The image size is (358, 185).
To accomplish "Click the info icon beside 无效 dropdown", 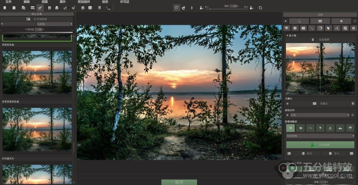I will [x=353, y=115].
